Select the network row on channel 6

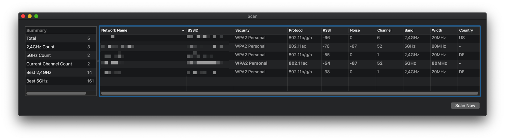point(289,38)
